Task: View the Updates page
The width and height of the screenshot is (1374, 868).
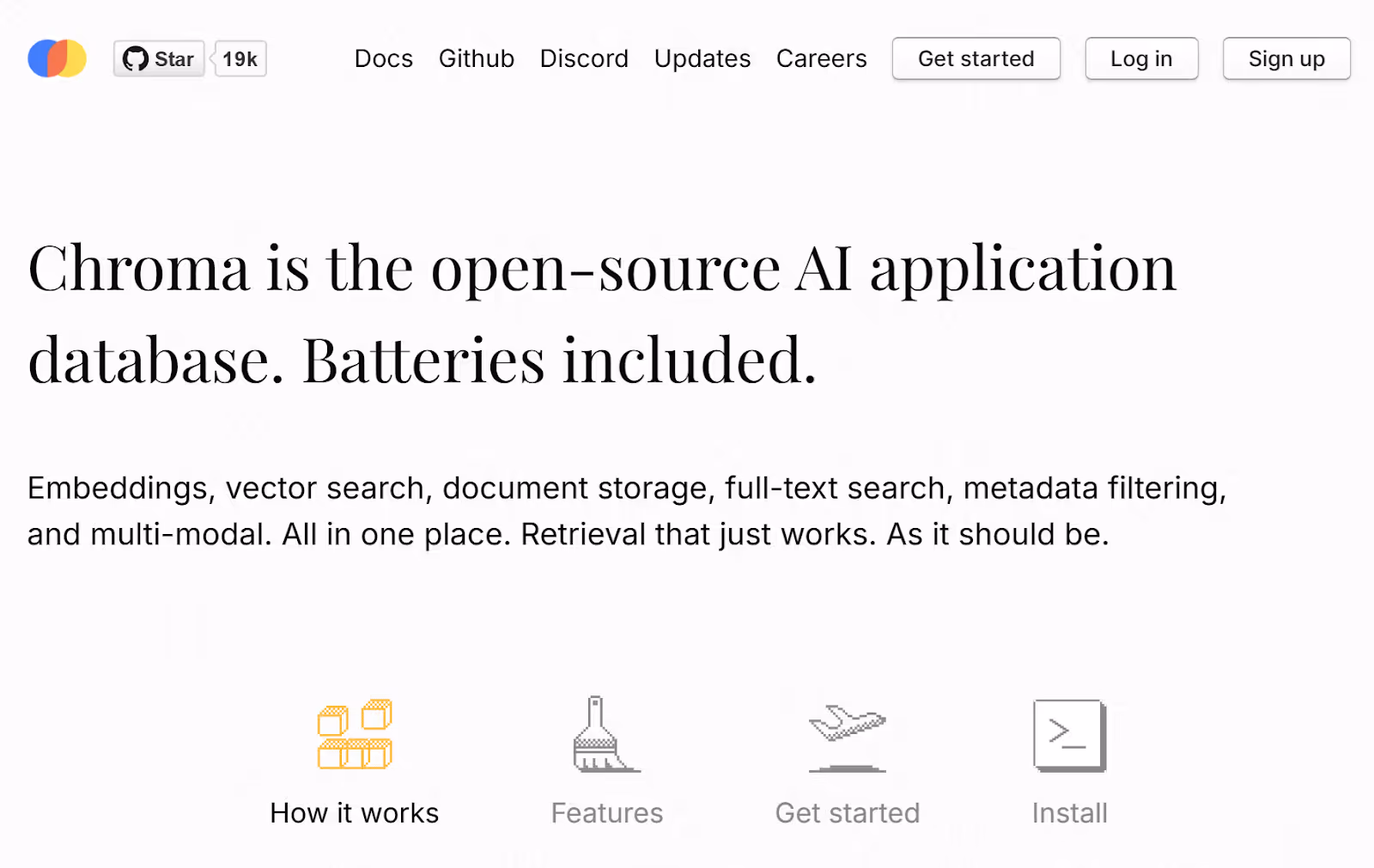Action: (x=702, y=58)
